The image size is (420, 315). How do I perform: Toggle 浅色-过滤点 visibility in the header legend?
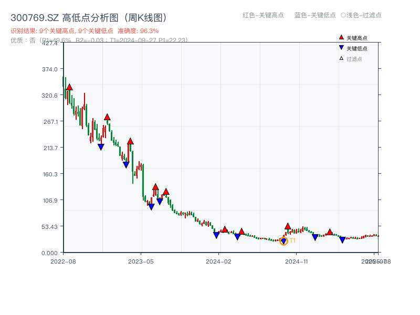point(362,16)
